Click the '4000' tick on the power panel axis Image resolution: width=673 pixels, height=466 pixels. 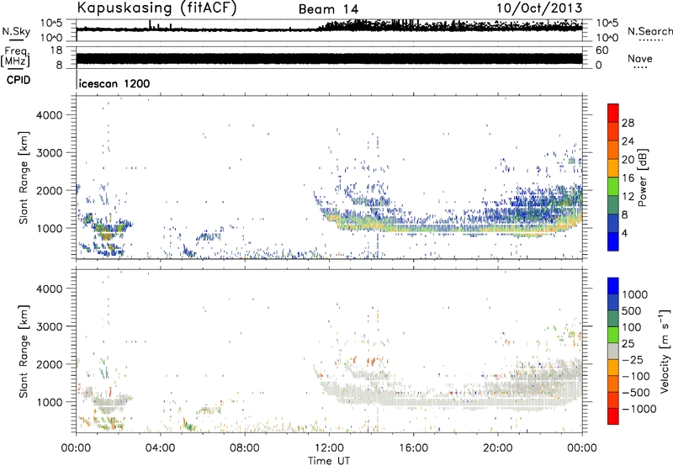pyautogui.click(x=50, y=115)
